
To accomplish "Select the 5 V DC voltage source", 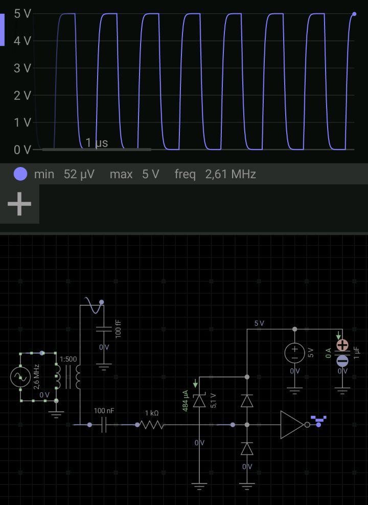I will coord(295,353).
